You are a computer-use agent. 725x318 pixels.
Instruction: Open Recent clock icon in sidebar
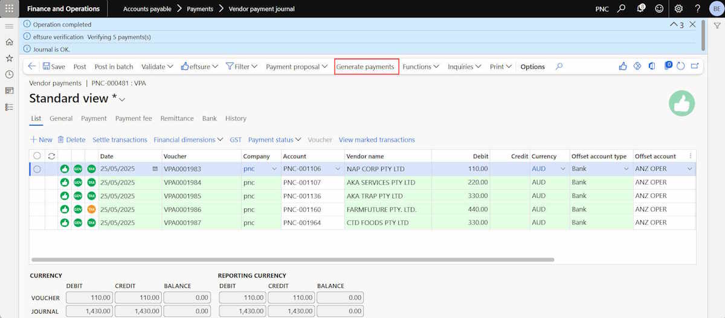(9, 75)
